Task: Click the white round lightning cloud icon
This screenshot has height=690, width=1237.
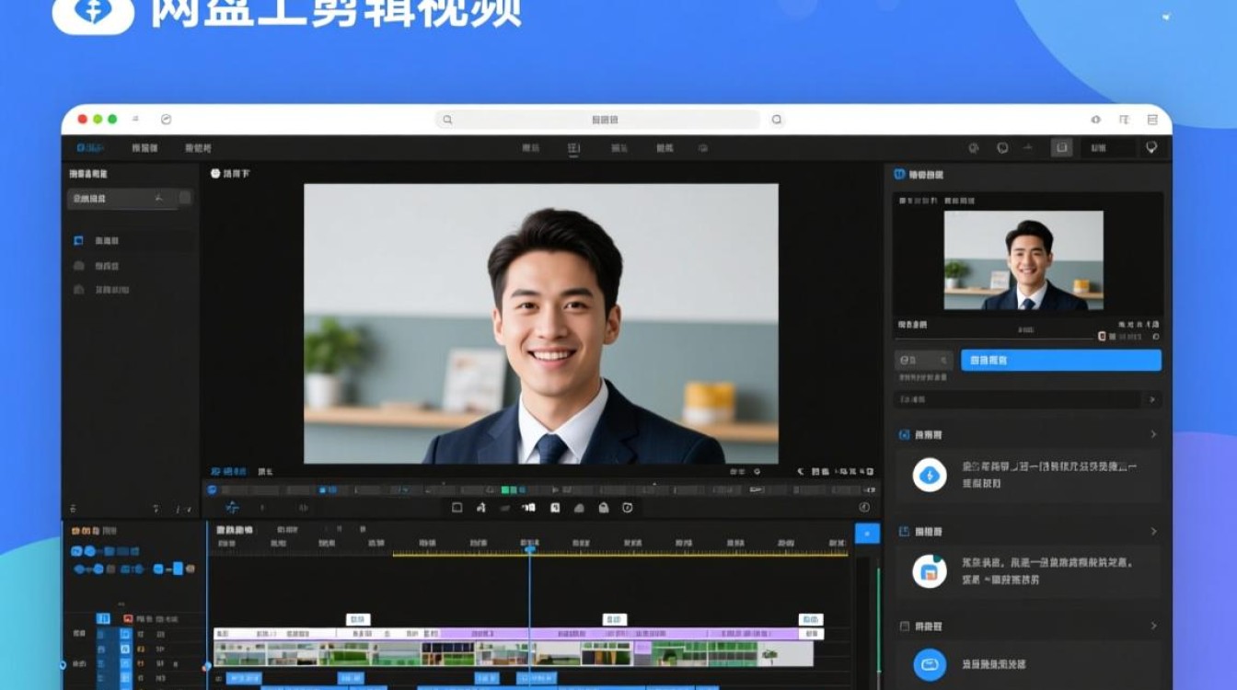Action: [x=930, y=475]
